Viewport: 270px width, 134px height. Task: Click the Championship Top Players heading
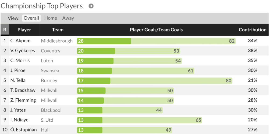pos(42,6)
